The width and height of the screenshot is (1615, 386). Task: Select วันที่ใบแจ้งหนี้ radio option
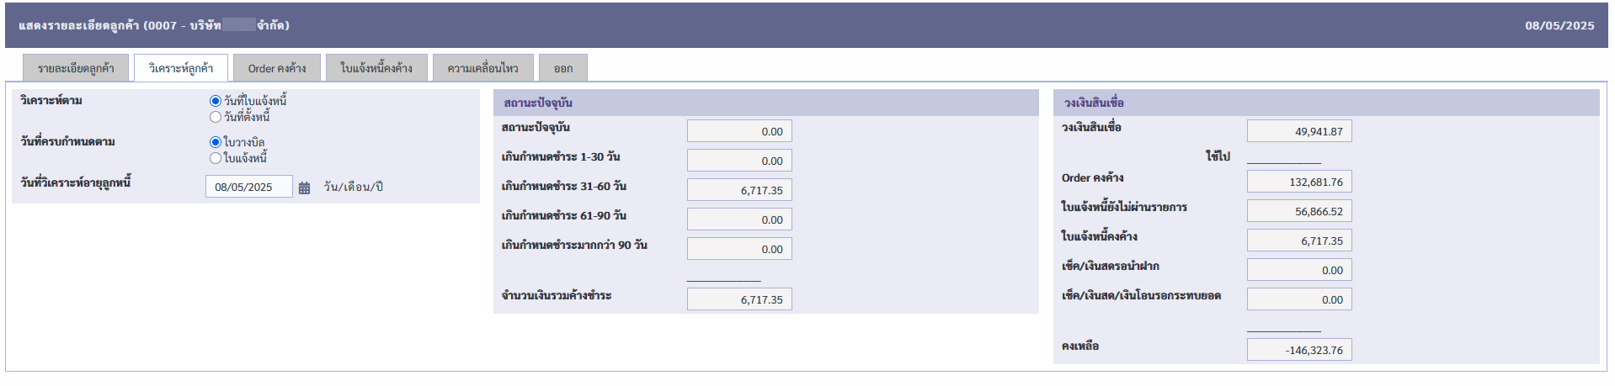click(x=216, y=101)
